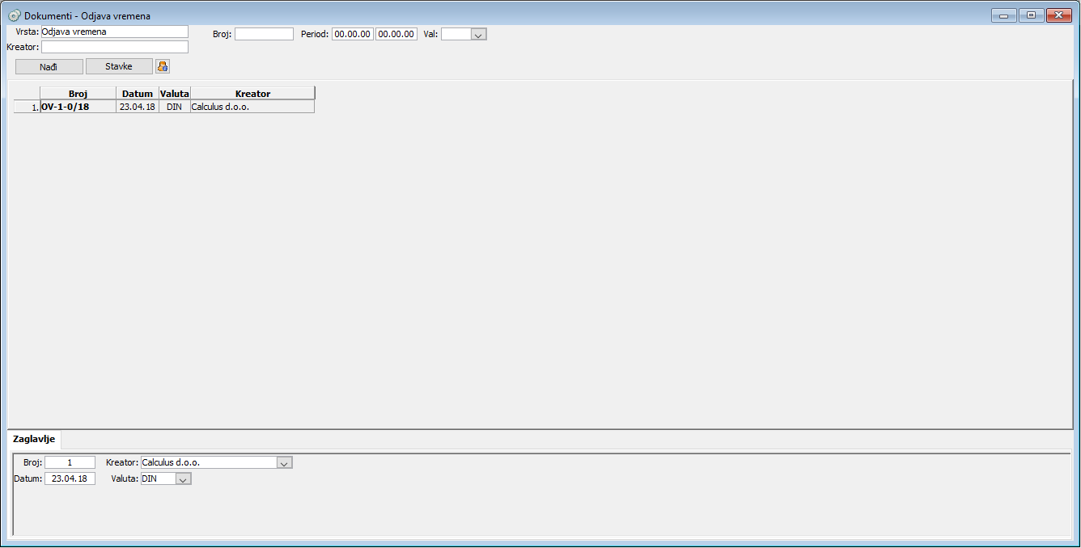Focus the Kreator filter text field
Screen dimensions: 1081x548
click(x=114, y=47)
